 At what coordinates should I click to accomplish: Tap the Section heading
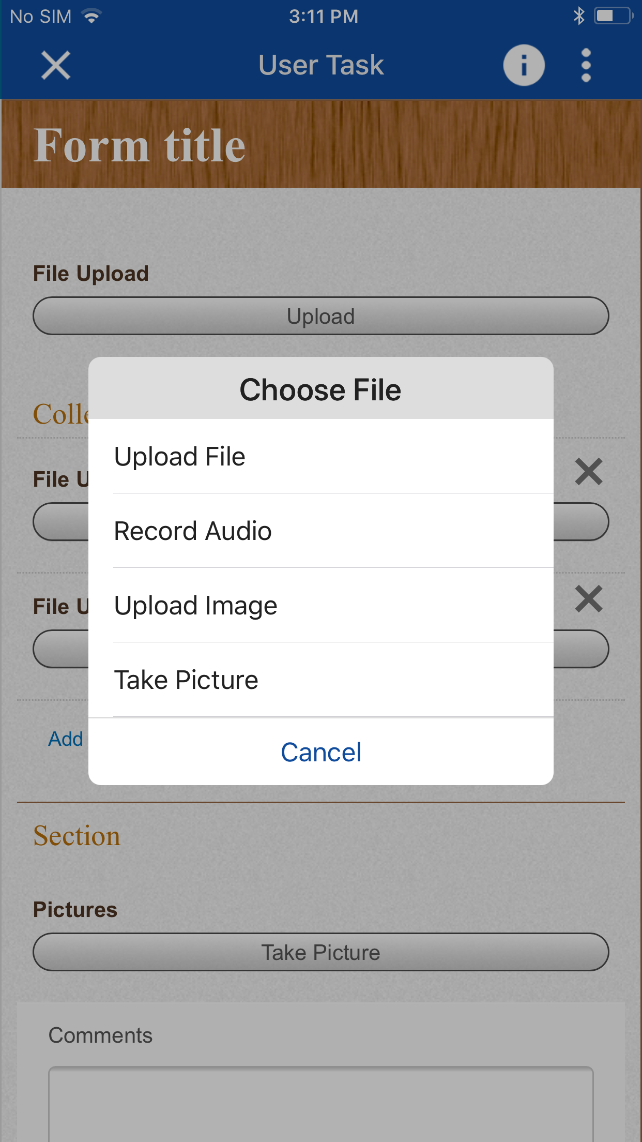(x=77, y=836)
